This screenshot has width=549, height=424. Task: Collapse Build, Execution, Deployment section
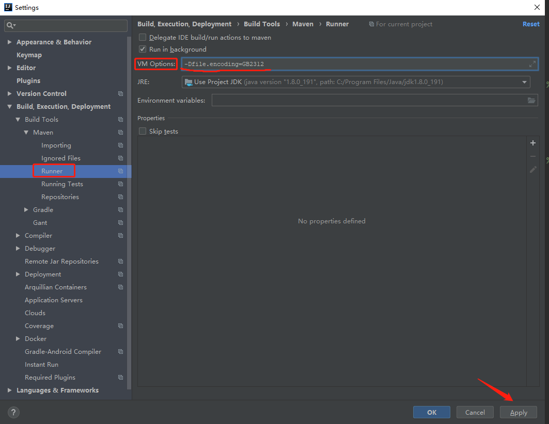[9, 107]
